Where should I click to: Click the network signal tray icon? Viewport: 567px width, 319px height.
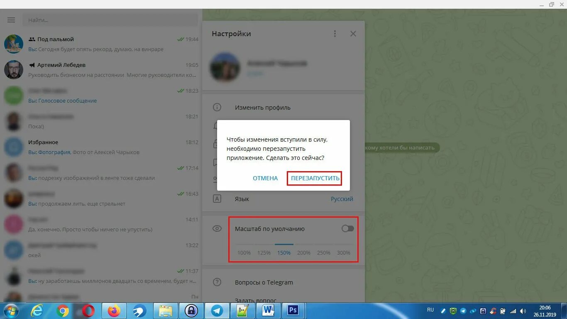coord(513,311)
